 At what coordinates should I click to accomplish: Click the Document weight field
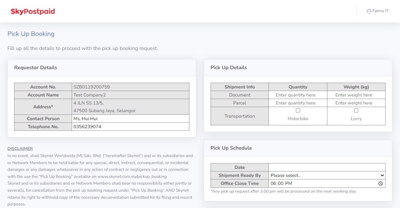[x=356, y=95]
